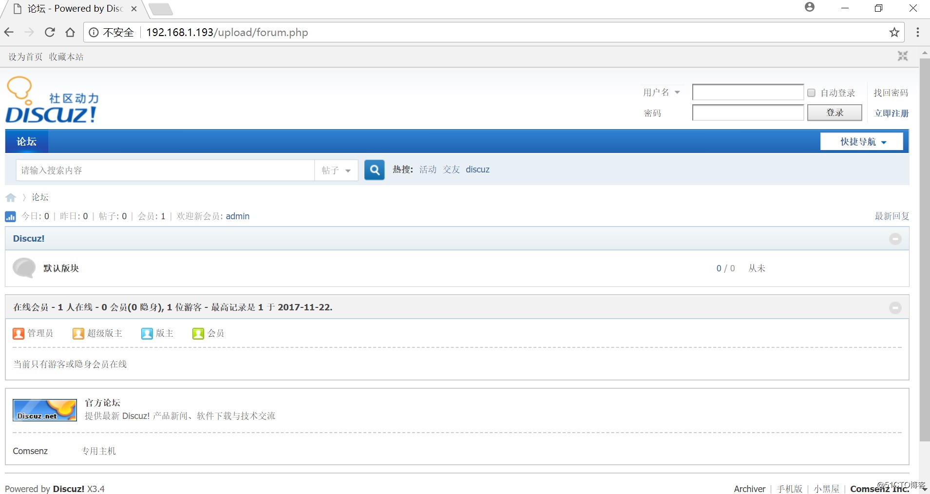The height and width of the screenshot is (494, 930).
Task: Open the 官方论坛 link
Action: tap(102, 403)
